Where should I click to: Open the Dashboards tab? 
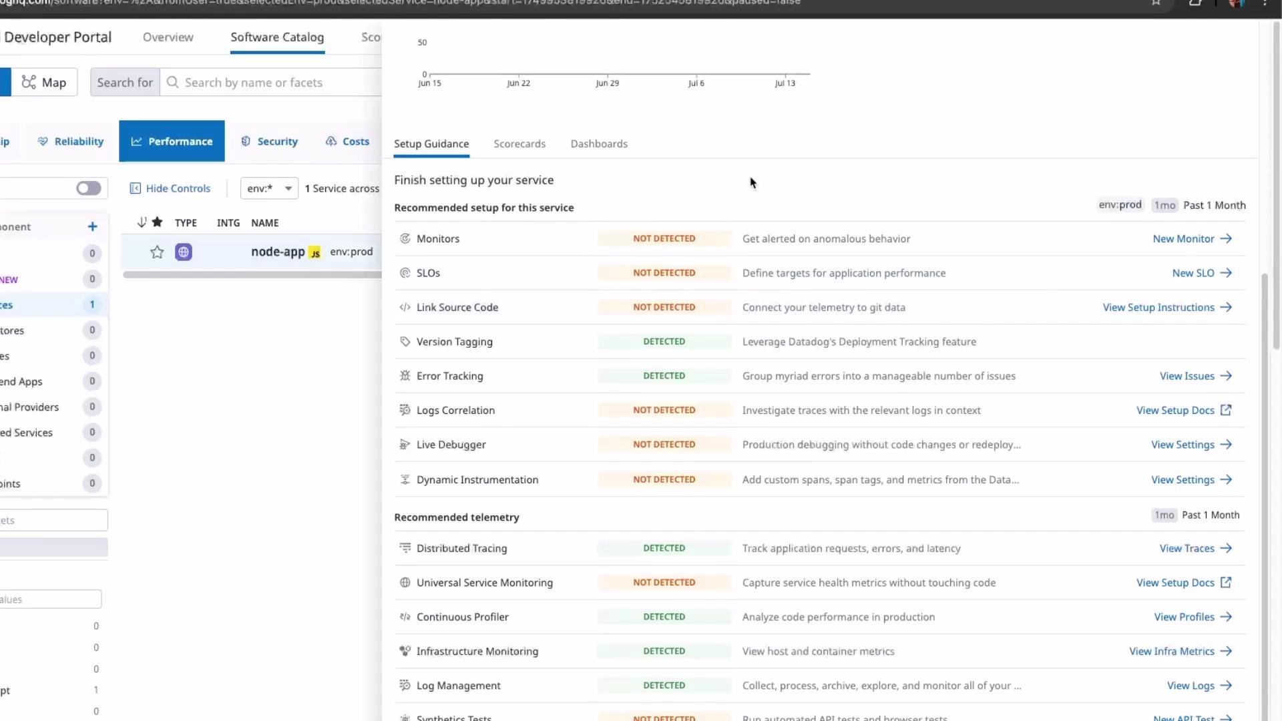(599, 144)
